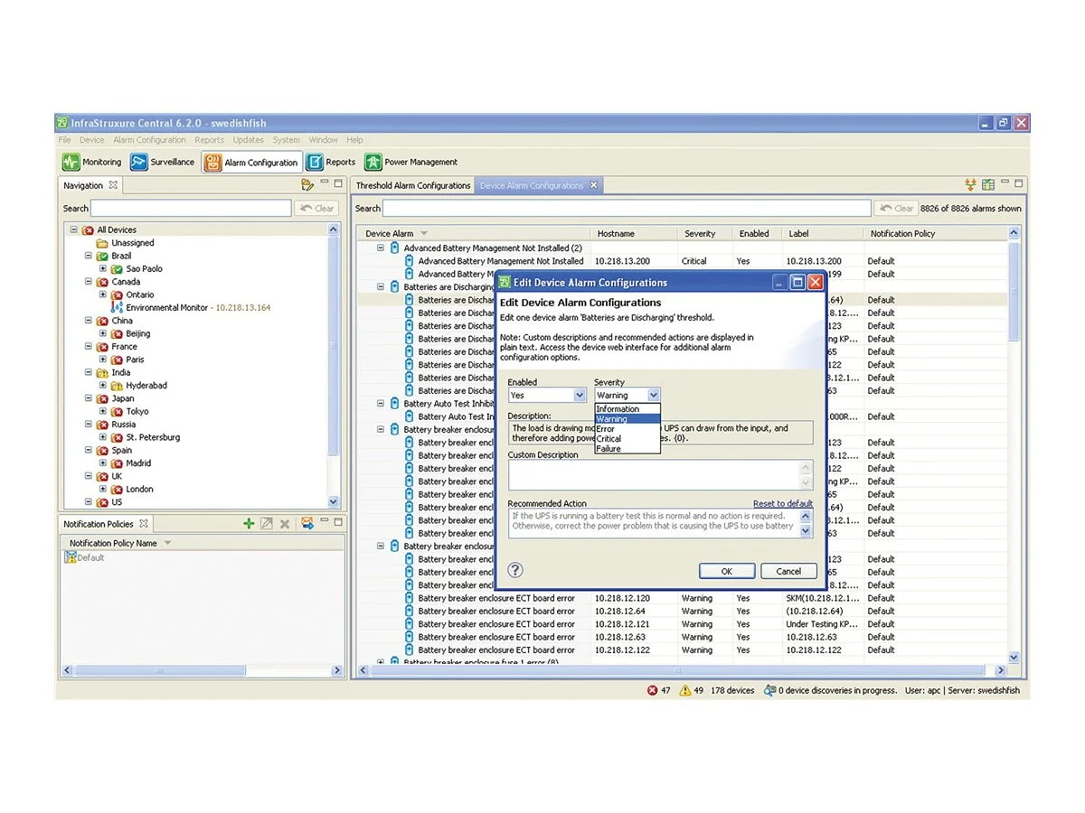The height and width of the screenshot is (813, 1085).
Task: Click the edit icon in Navigation panel toolbar
Action: click(307, 185)
